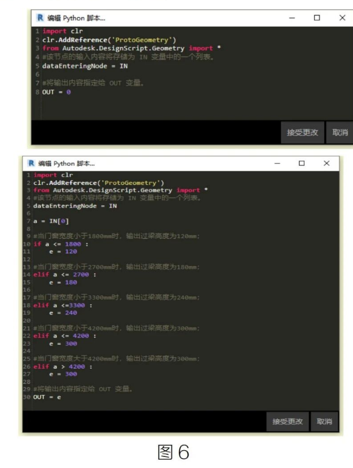
Task: Accept changes in lower Python editor
Action: [x=288, y=421]
